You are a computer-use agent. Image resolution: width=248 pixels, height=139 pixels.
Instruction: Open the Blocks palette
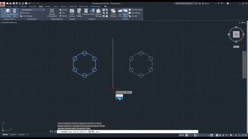pyautogui.click(x=92, y=12)
